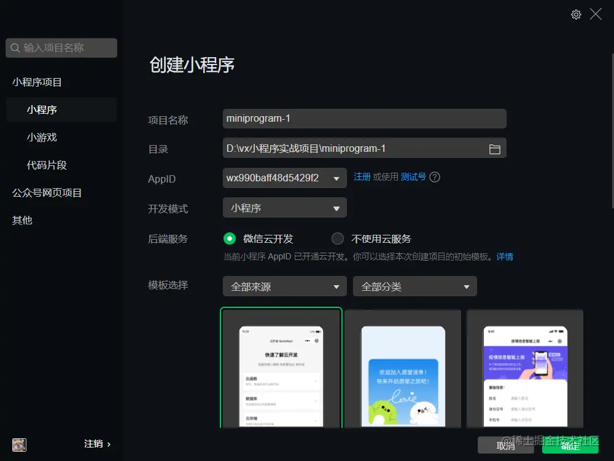The image size is (614, 461).
Task: Open 开发模式 dropdown
Action: pos(285,208)
